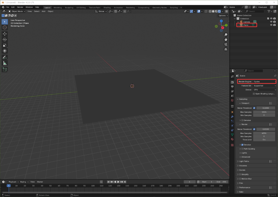
Task: Switch perspective/orthographic grid icon
Action: (226, 49)
